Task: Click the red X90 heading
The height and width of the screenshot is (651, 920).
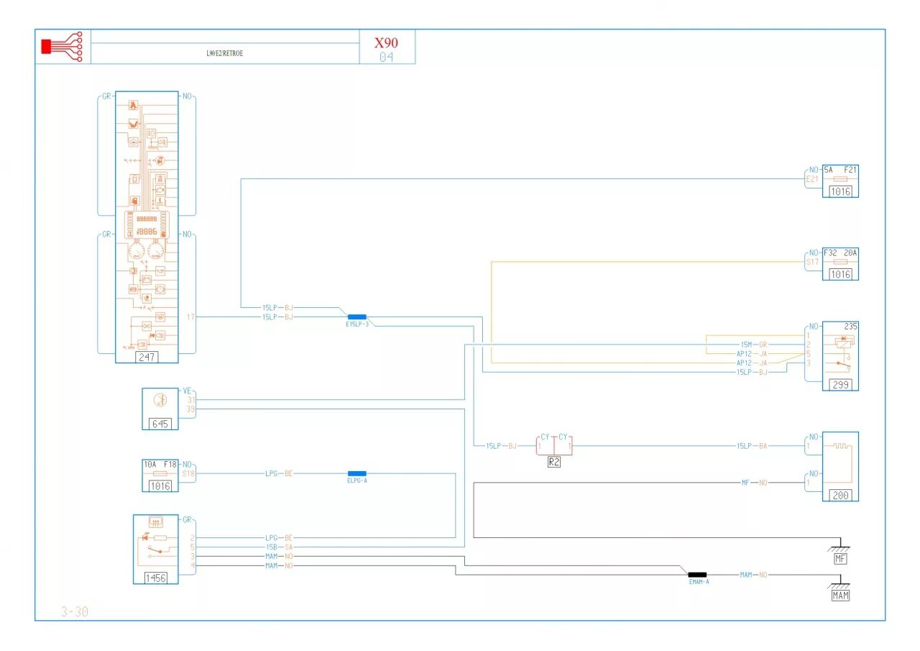Action: (386, 42)
